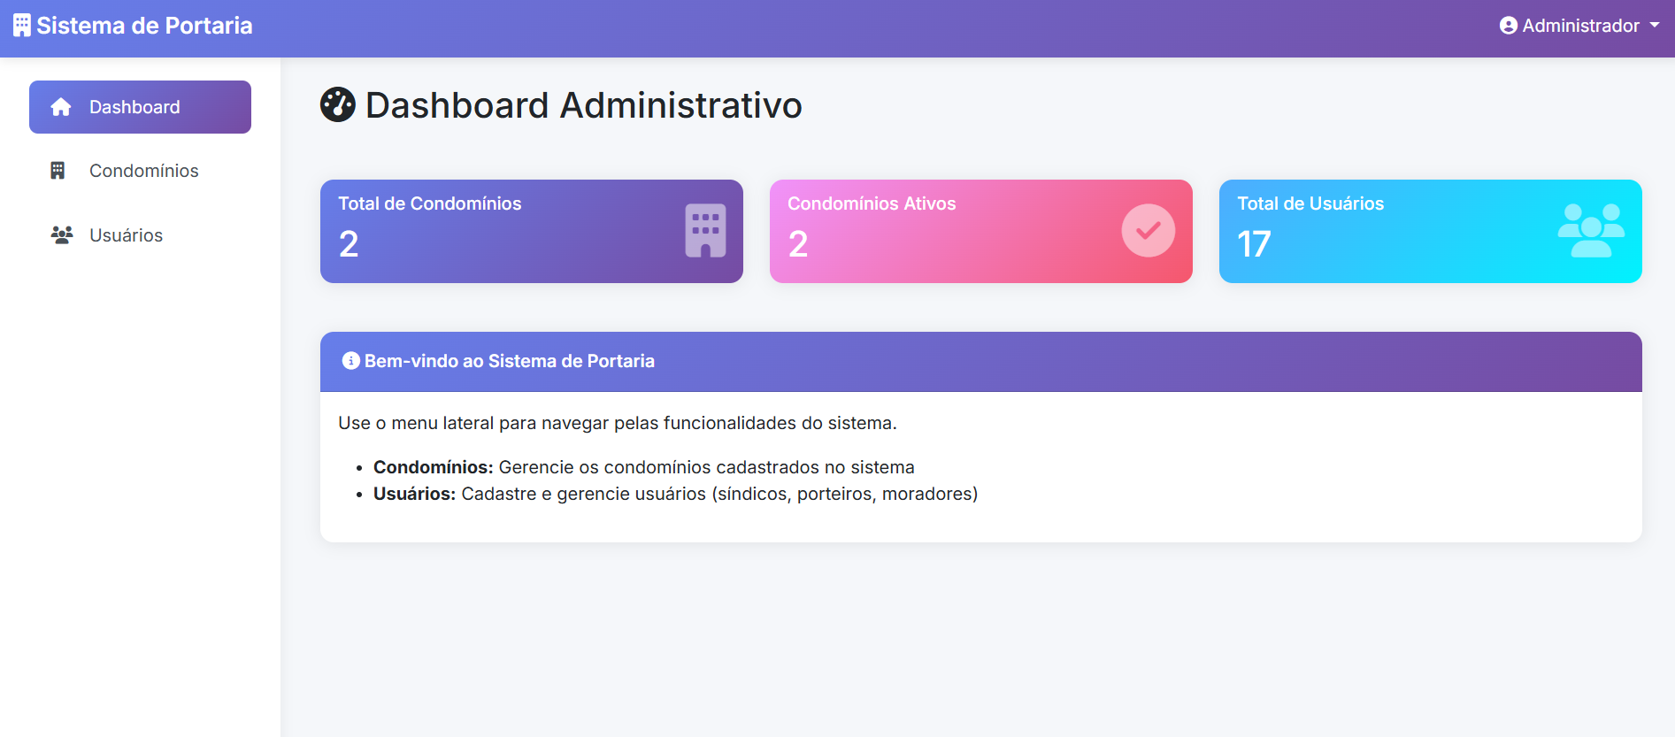This screenshot has height=737, width=1675.
Task: Click the users icon on Total de Usuários card
Action: coord(1593,231)
